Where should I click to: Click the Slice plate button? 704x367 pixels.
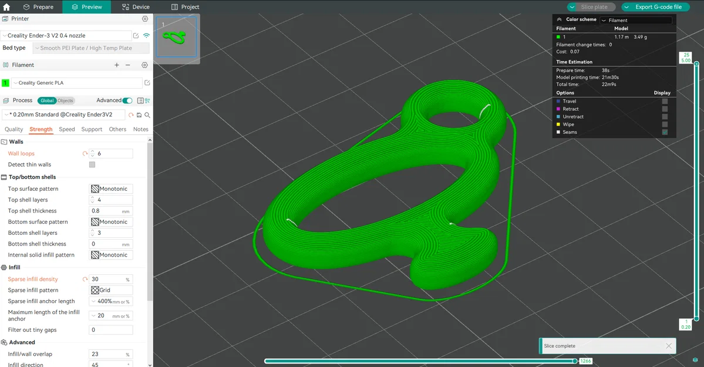click(x=594, y=7)
